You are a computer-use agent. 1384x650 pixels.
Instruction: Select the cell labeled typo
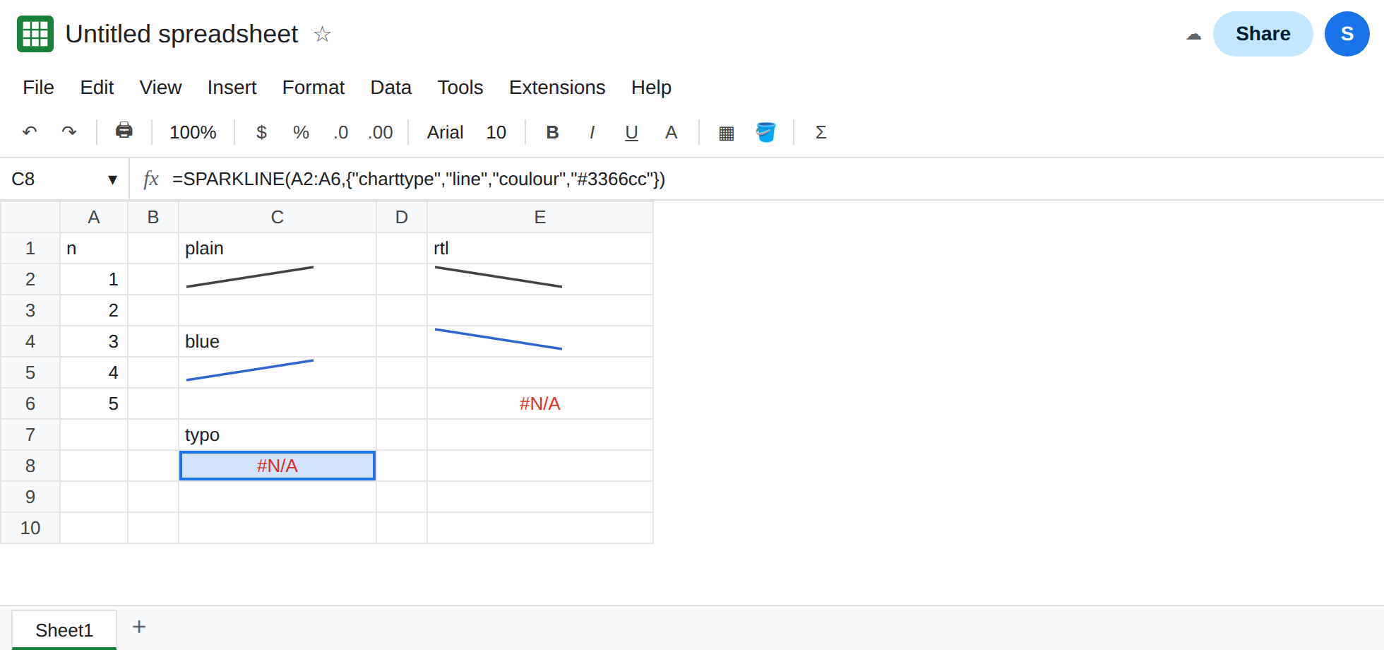click(278, 435)
